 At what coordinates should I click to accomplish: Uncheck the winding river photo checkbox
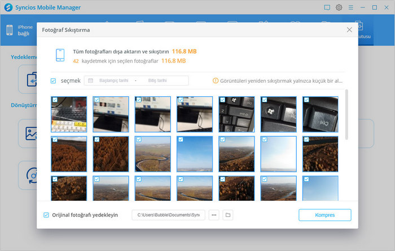(x=139, y=140)
